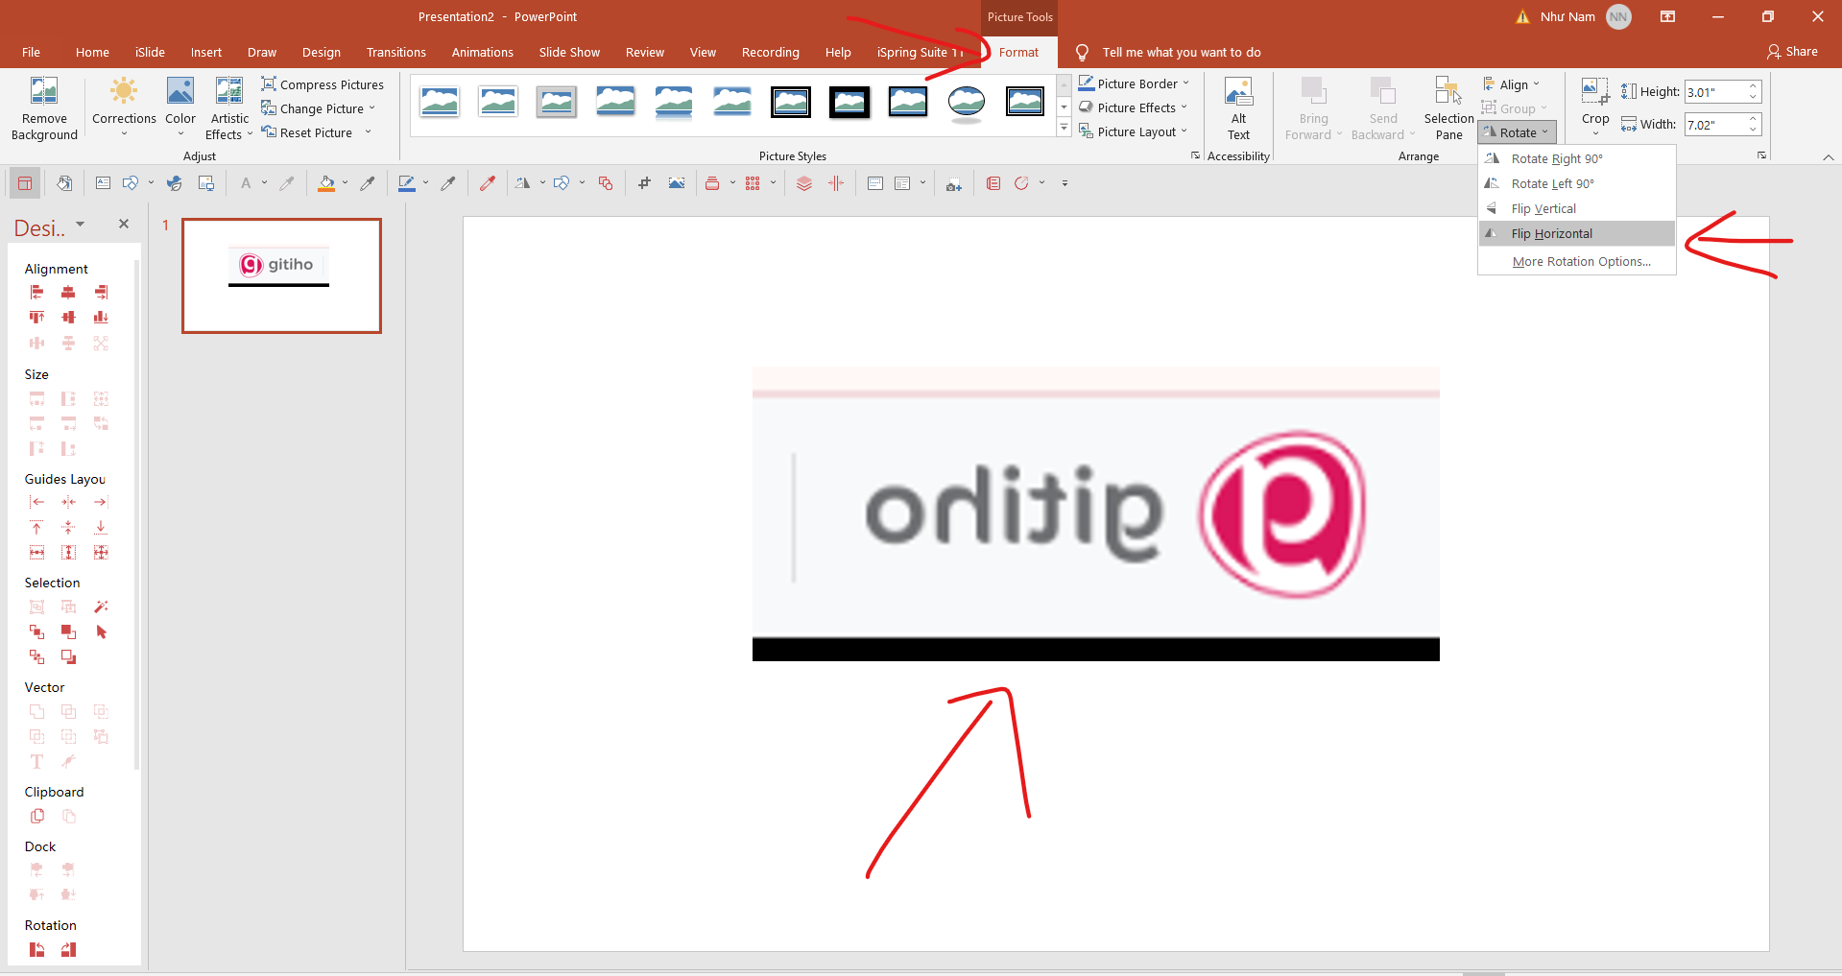This screenshot has width=1842, height=976.
Task: Click grid layout icon in toolbar
Action: (753, 183)
